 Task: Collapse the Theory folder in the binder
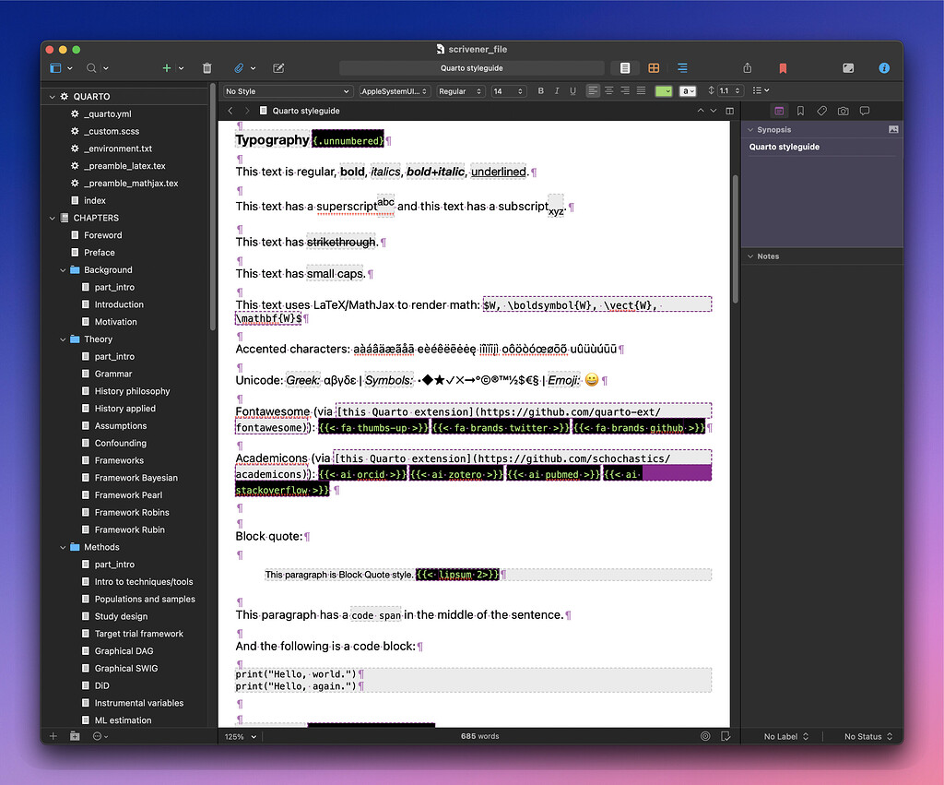click(63, 339)
